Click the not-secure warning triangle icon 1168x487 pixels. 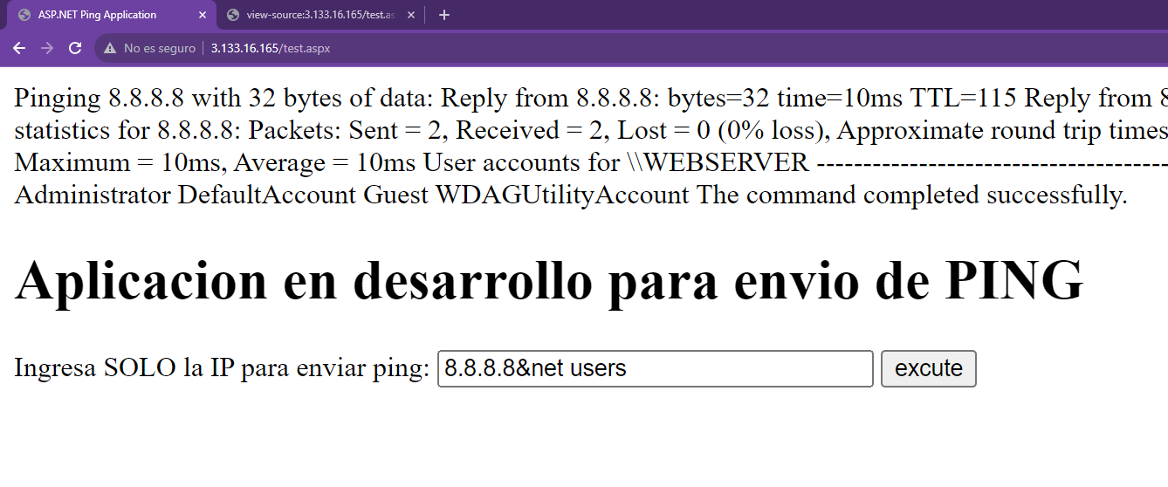coord(110,48)
